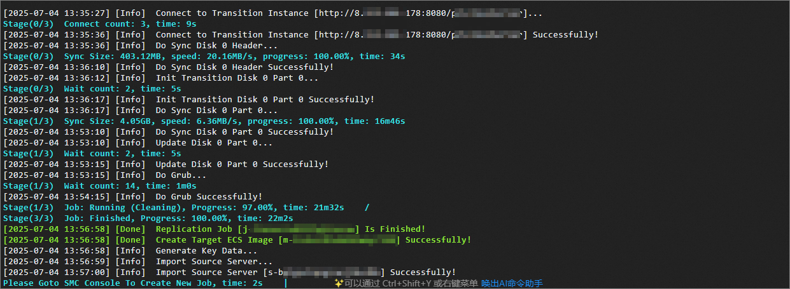Click the 'Job: Running (Cleaning), Progress: 97.00%' line
790x289 pixels.
point(187,207)
